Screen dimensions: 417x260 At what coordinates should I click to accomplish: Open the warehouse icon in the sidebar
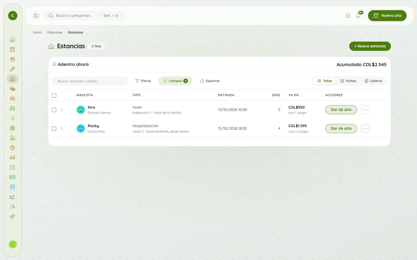click(x=13, y=158)
